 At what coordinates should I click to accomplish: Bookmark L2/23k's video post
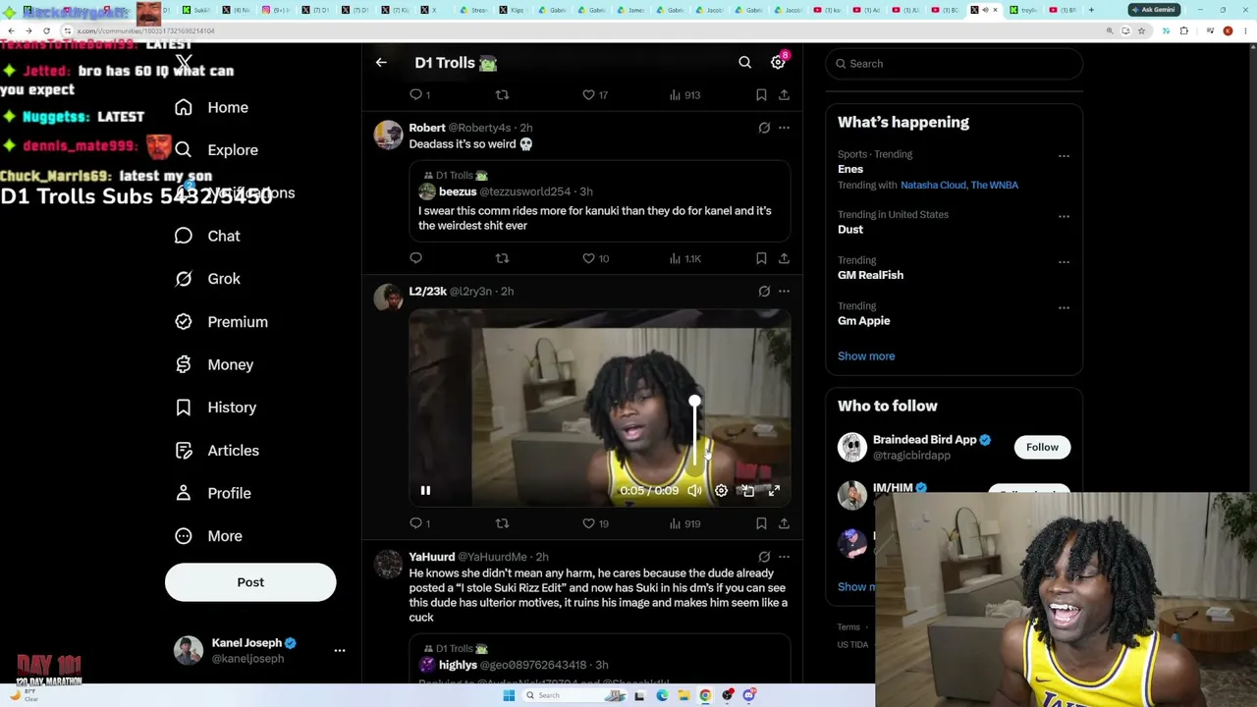click(x=761, y=523)
